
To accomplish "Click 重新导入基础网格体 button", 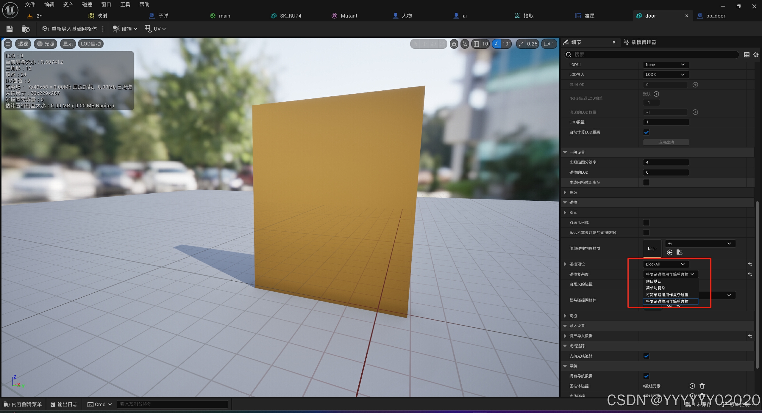I will click(x=70, y=29).
